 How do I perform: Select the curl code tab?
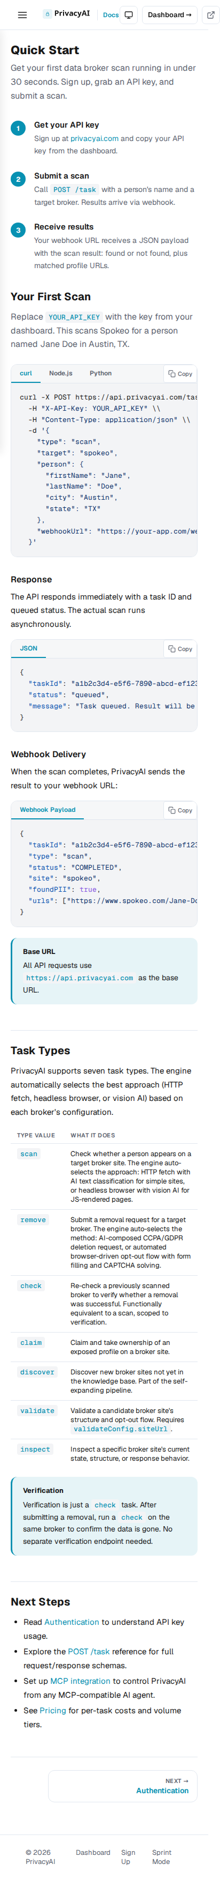tap(26, 373)
